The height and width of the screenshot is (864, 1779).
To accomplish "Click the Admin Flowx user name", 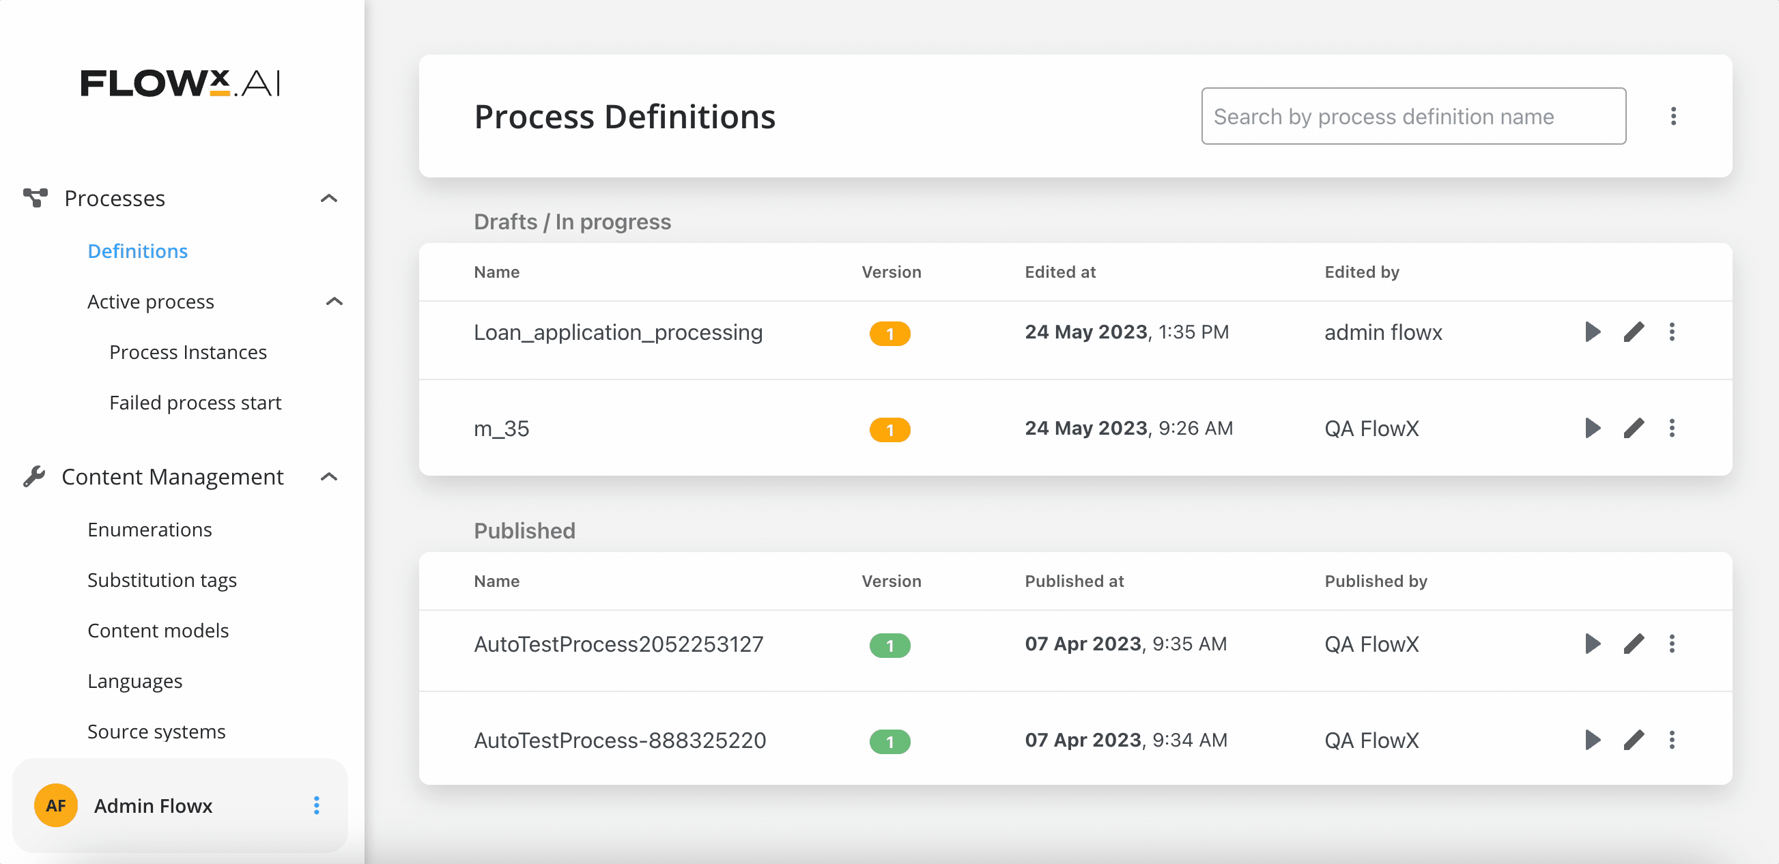I will click(x=154, y=805).
